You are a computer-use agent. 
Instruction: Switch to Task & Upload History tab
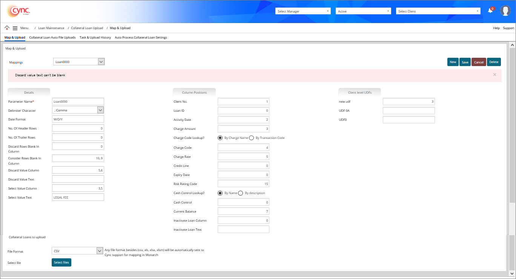point(95,37)
